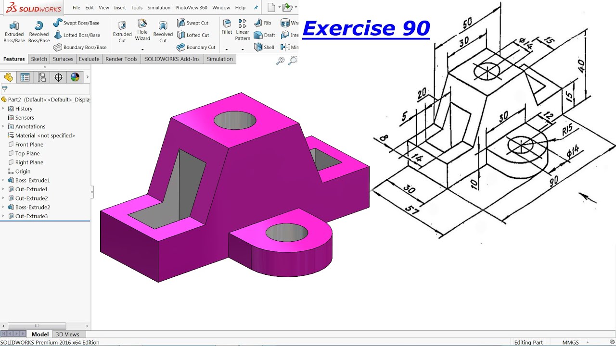
Task: Apply the Fillet tool
Action: pyautogui.click(x=227, y=27)
